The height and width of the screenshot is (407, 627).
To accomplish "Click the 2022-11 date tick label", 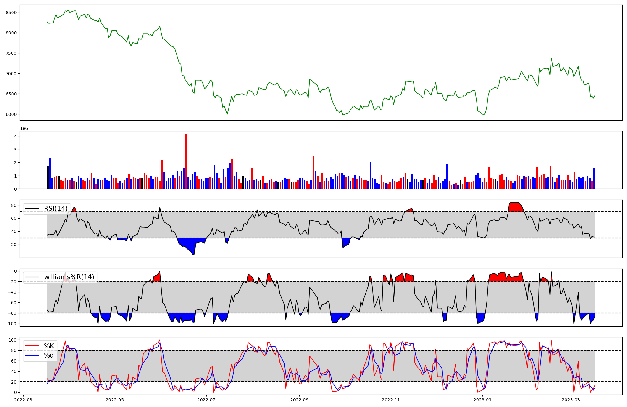I will click(x=391, y=400).
